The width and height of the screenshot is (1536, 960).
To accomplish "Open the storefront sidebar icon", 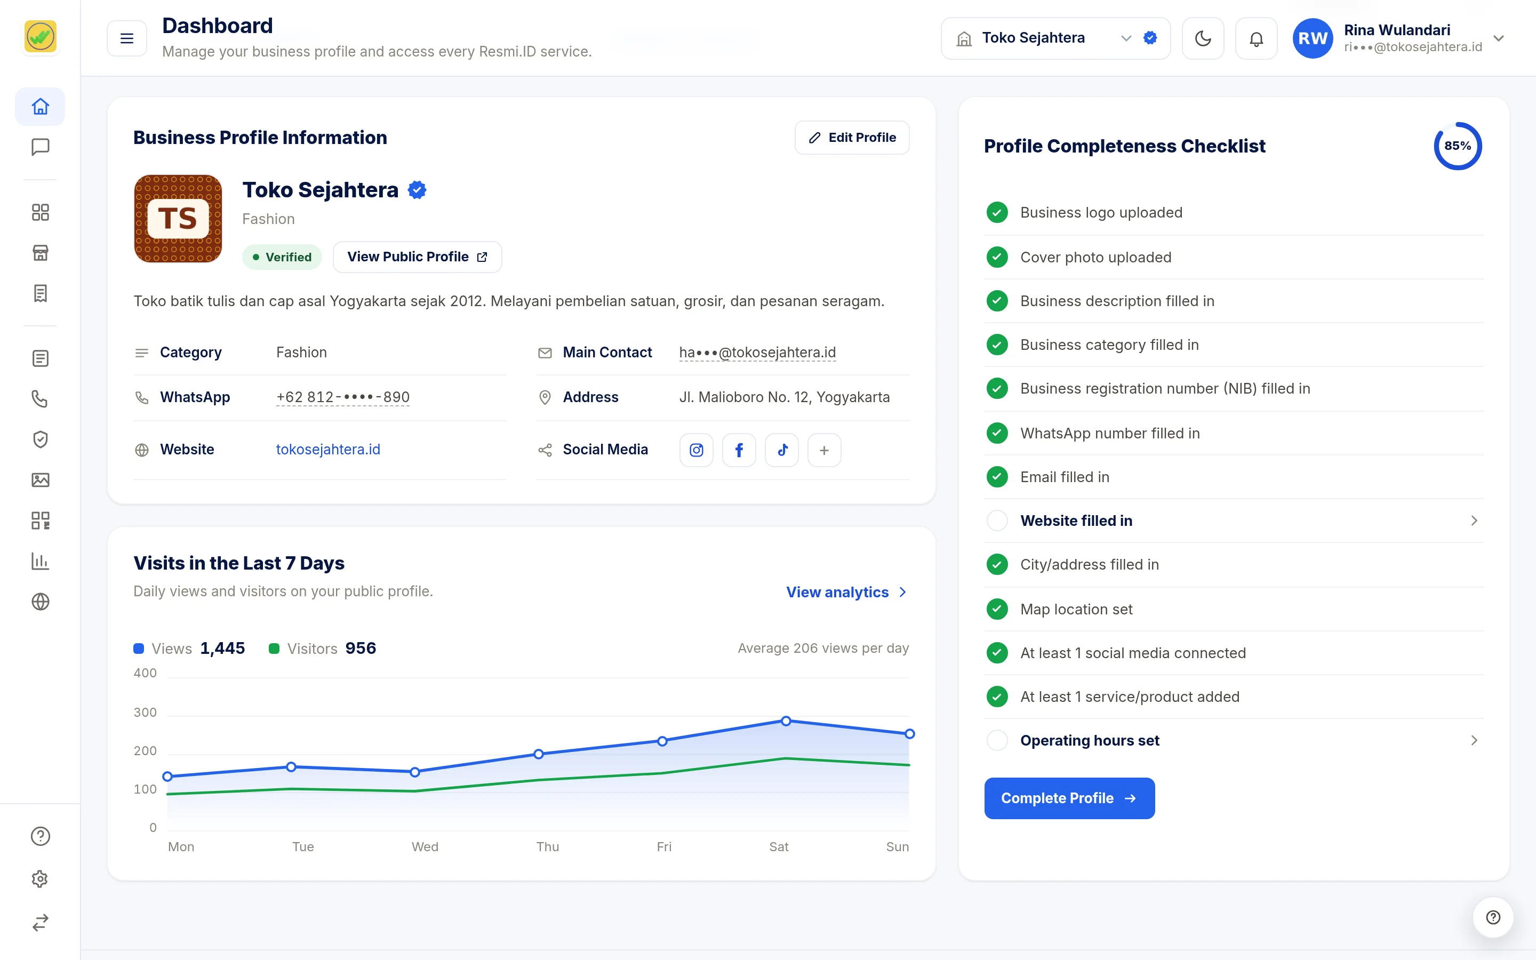I will pyautogui.click(x=40, y=253).
